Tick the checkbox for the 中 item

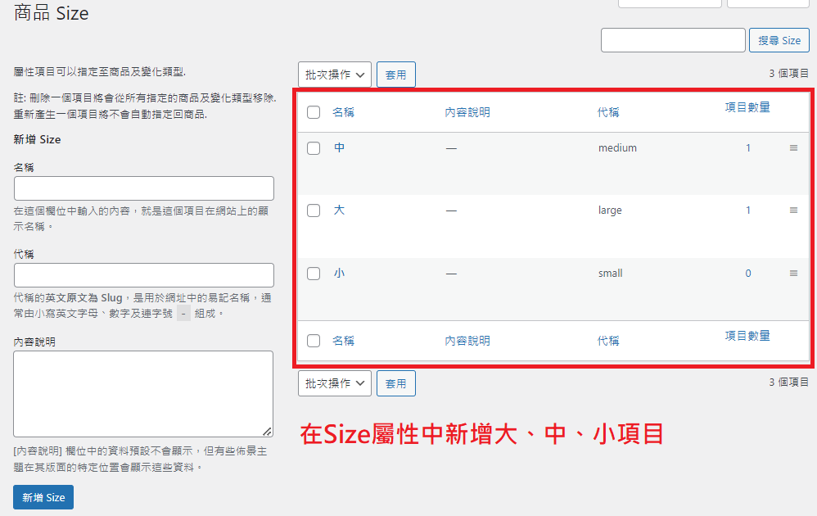(314, 148)
